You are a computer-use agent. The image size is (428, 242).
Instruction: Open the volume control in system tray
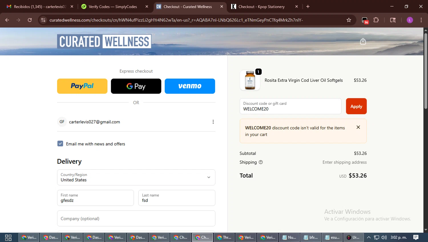[384, 237]
